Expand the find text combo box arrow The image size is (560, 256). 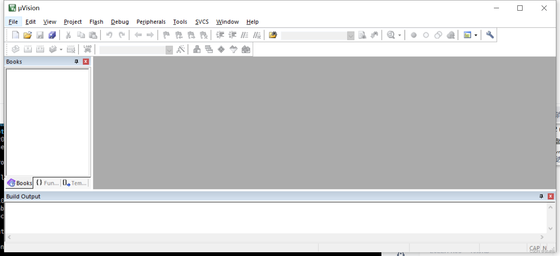[351, 35]
